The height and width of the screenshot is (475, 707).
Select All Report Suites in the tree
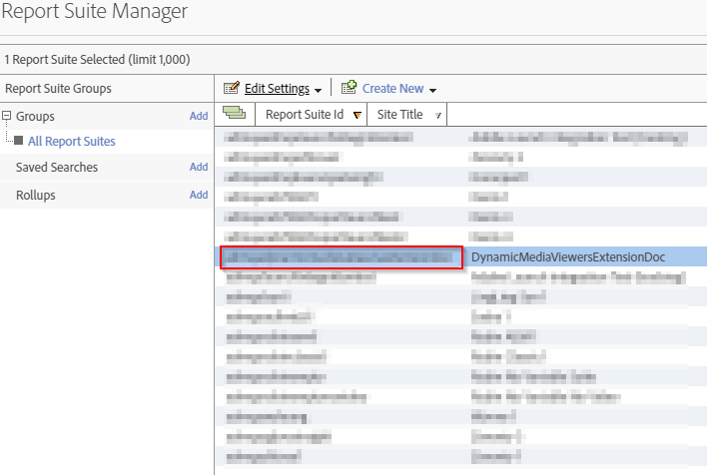[72, 142]
